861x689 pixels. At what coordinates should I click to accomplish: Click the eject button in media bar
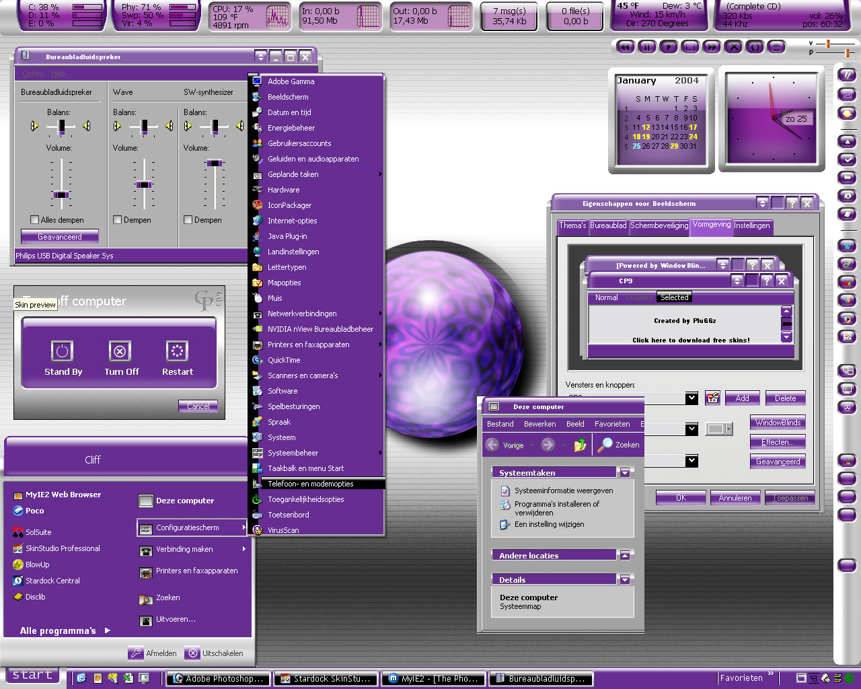coord(776,47)
